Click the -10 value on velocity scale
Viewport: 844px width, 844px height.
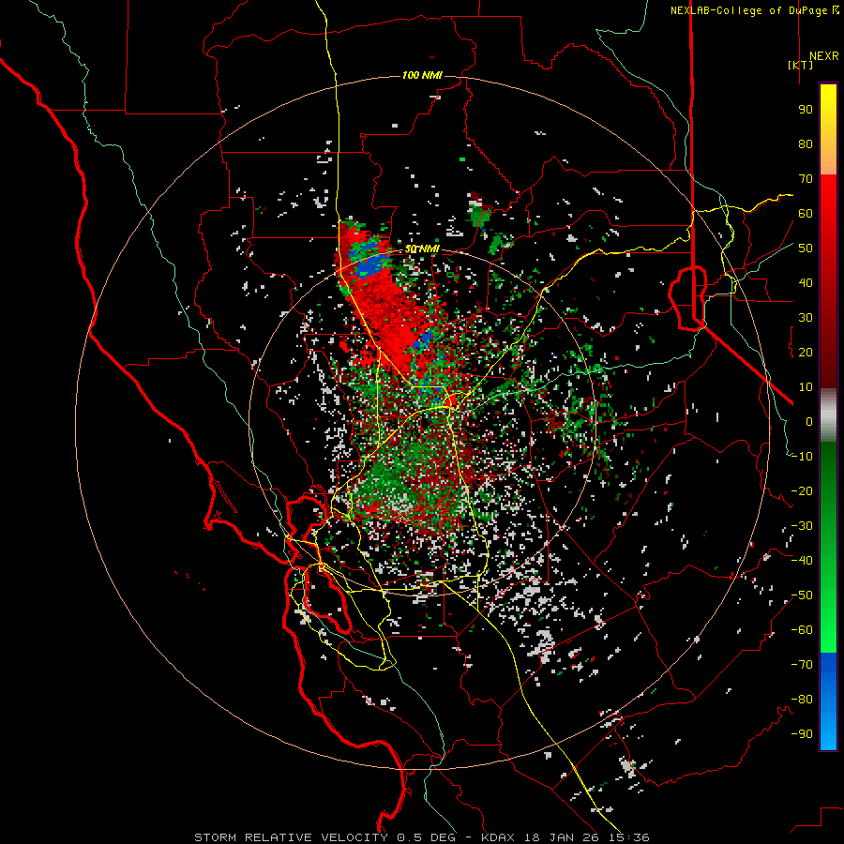coord(802,457)
